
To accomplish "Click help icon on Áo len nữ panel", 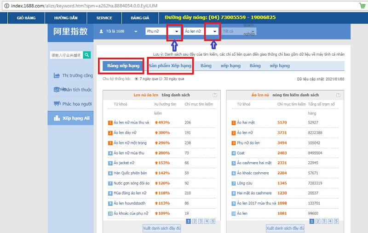I will coord(338,95).
